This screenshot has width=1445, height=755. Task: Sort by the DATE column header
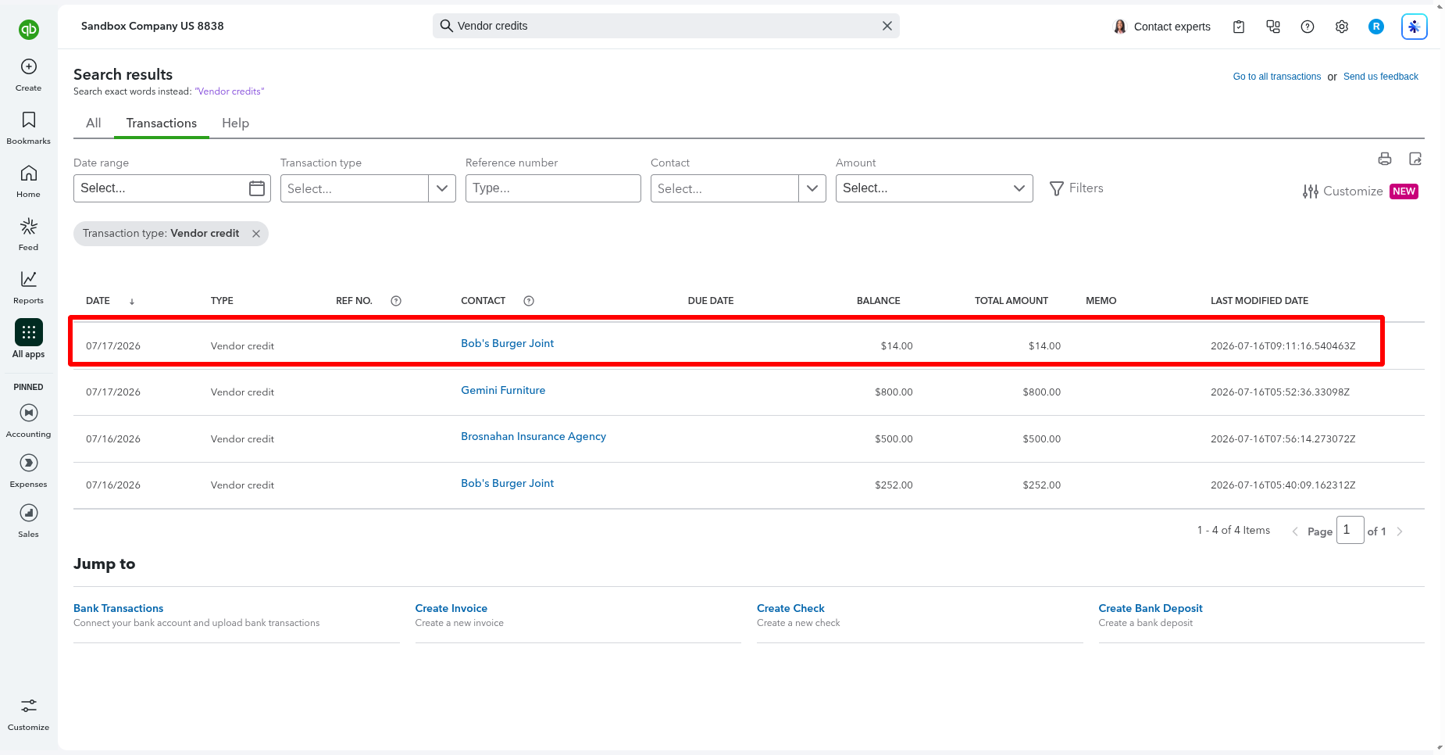click(x=98, y=301)
